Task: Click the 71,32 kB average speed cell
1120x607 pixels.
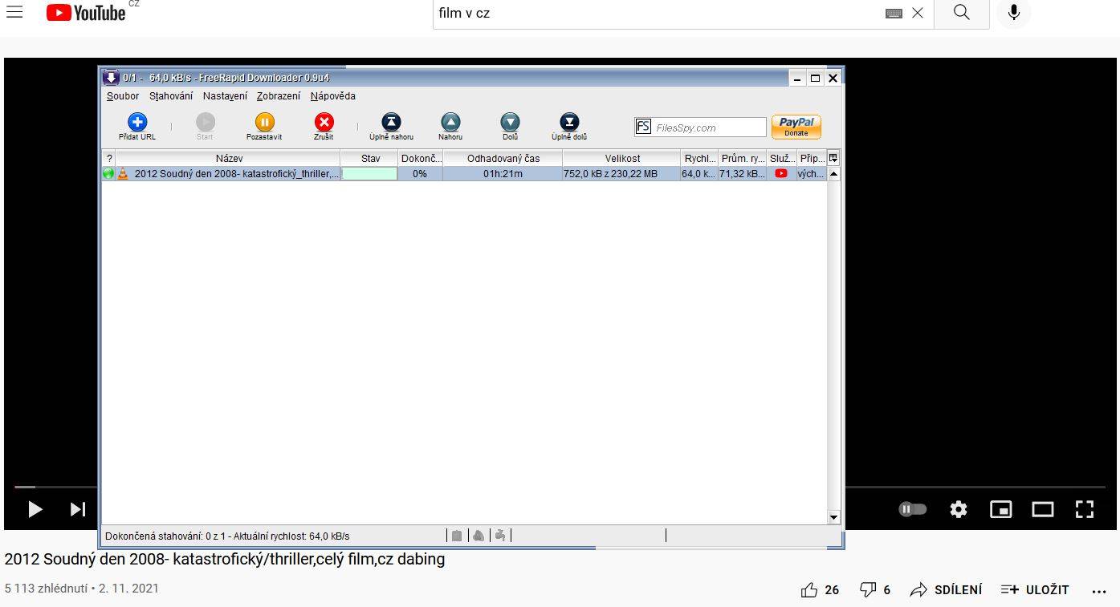Action: pyautogui.click(x=743, y=173)
